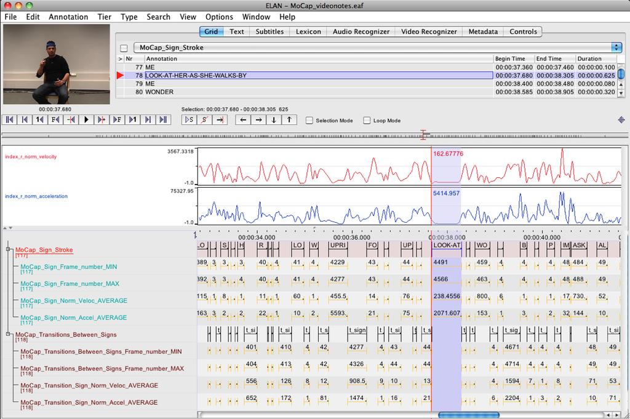Select the MoCap_Sign_Frame_number_MIN tier label
630x419 pixels.
click(x=69, y=267)
